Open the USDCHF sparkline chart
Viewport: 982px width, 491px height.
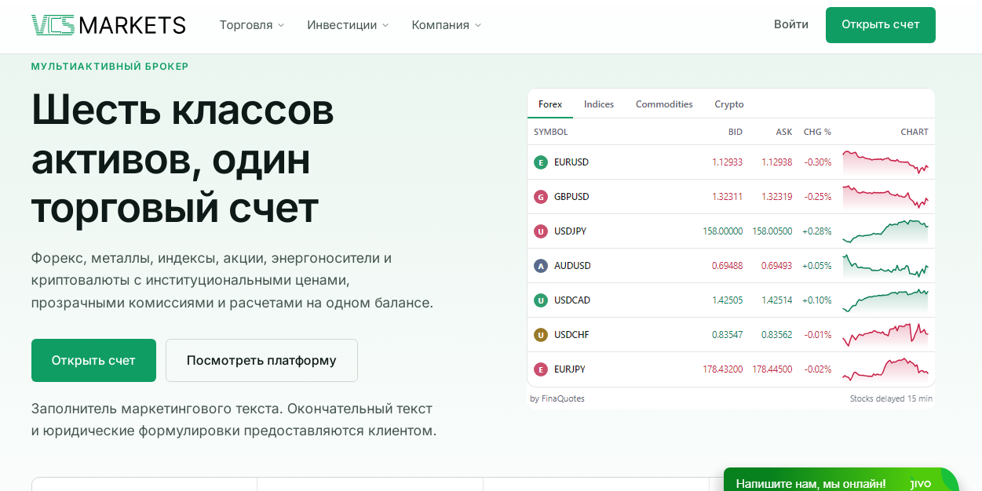885,335
